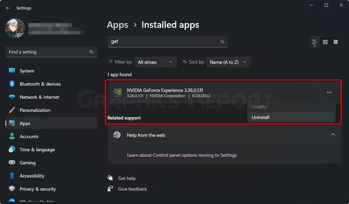349x204 pixels.
Task: Minimize the Settings window
Action: (311, 5)
